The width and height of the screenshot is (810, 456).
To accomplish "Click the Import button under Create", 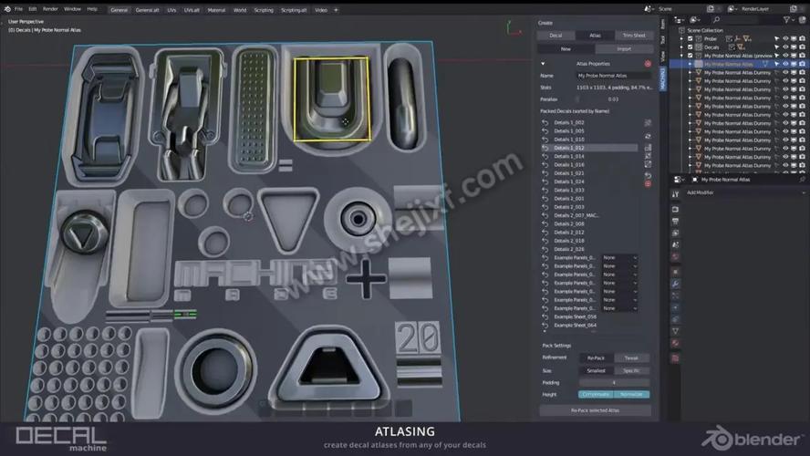I will point(624,48).
